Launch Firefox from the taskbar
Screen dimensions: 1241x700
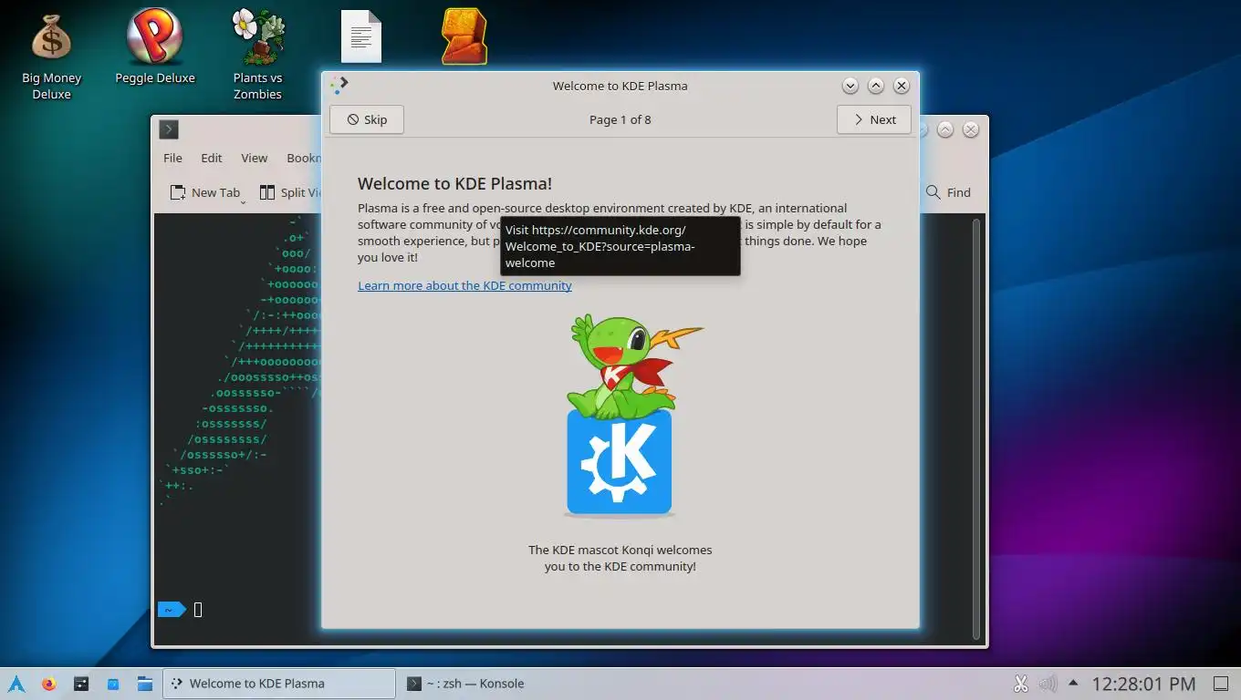coord(48,683)
